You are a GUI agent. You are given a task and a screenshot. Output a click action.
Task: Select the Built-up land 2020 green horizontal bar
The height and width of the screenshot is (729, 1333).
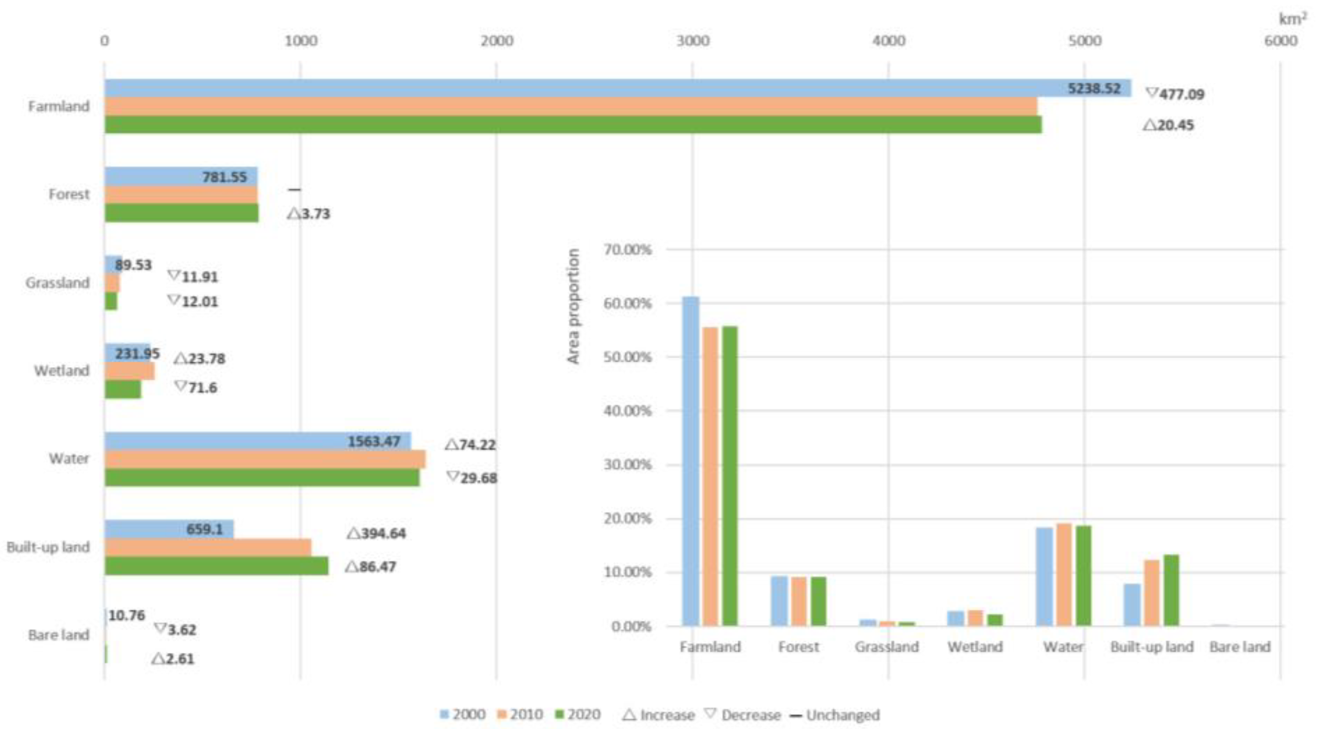pyautogui.click(x=216, y=566)
